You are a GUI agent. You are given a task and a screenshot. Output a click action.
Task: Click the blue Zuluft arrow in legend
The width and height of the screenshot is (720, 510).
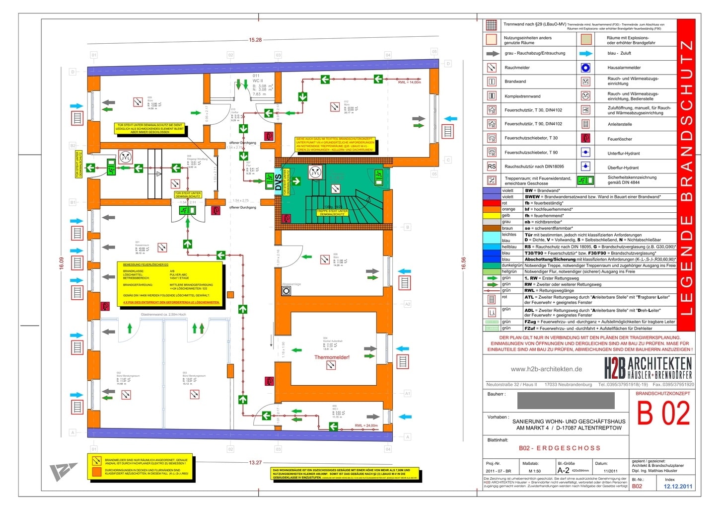(586, 53)
